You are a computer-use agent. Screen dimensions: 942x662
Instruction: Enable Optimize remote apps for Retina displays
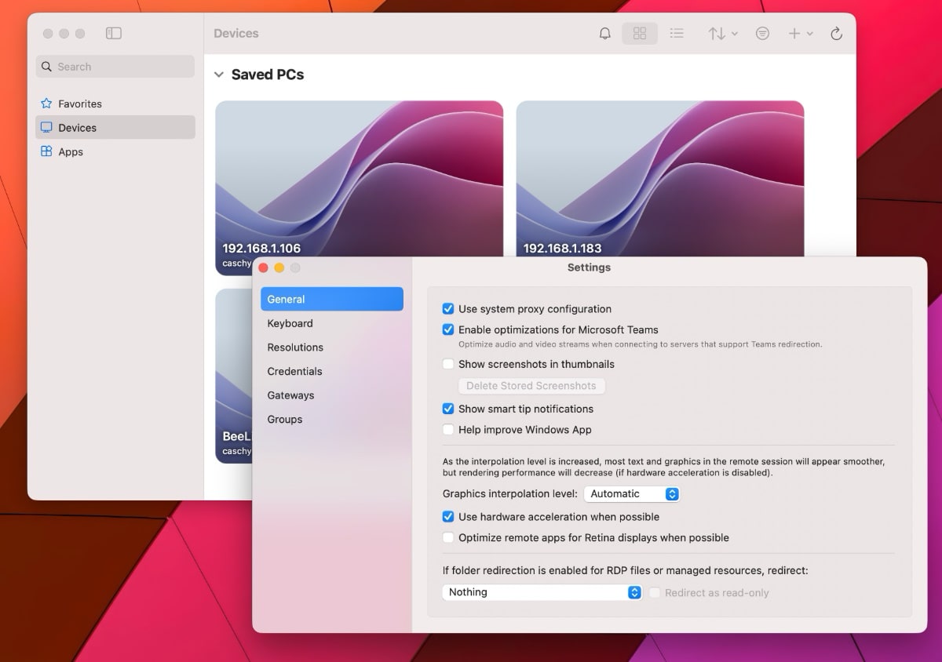coord(448,538)
